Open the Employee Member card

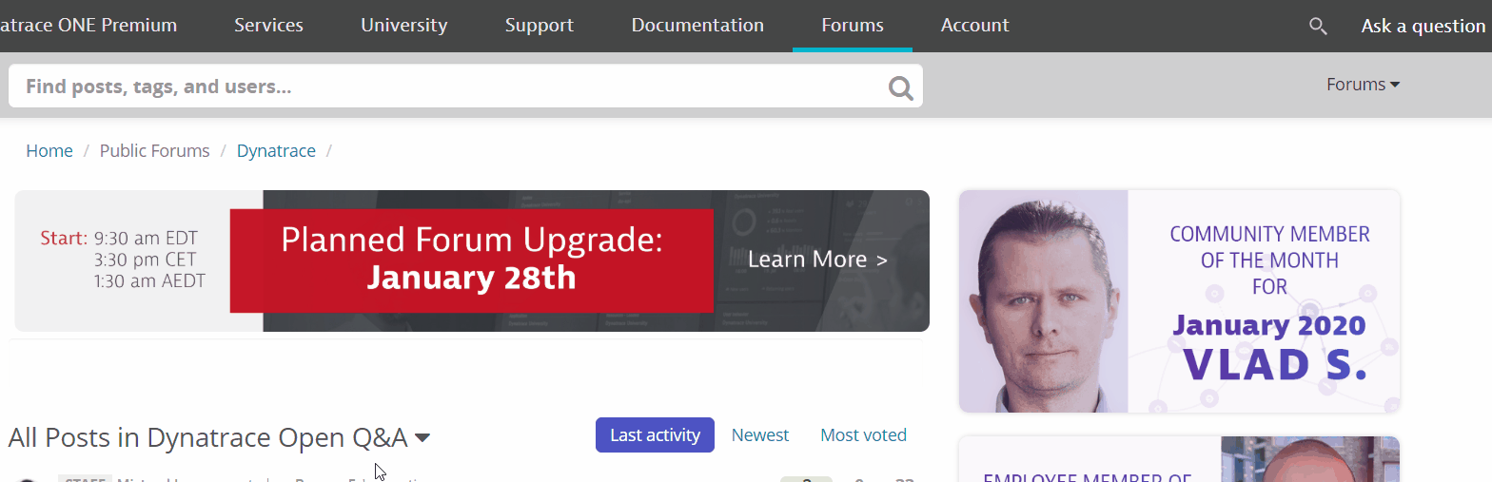click(1179, 459)
